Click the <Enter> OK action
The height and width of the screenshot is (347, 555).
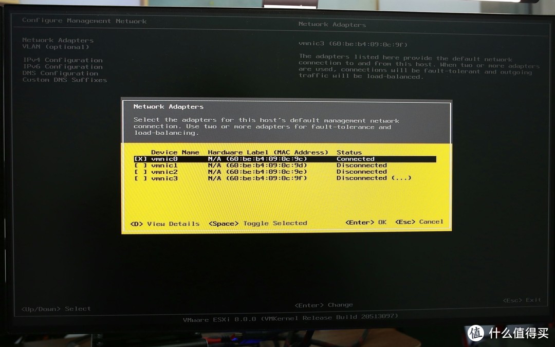pos(365,222)
